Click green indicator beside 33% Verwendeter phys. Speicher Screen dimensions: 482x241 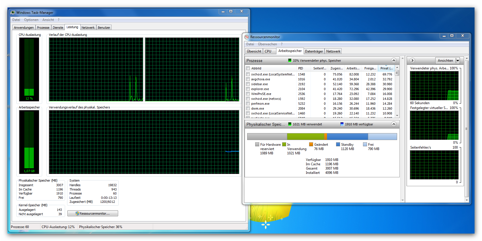tap(290, 60)
